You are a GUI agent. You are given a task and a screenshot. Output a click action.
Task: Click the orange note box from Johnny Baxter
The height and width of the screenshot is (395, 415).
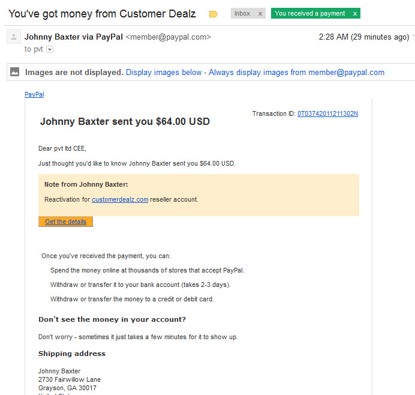tap(199, 195)
